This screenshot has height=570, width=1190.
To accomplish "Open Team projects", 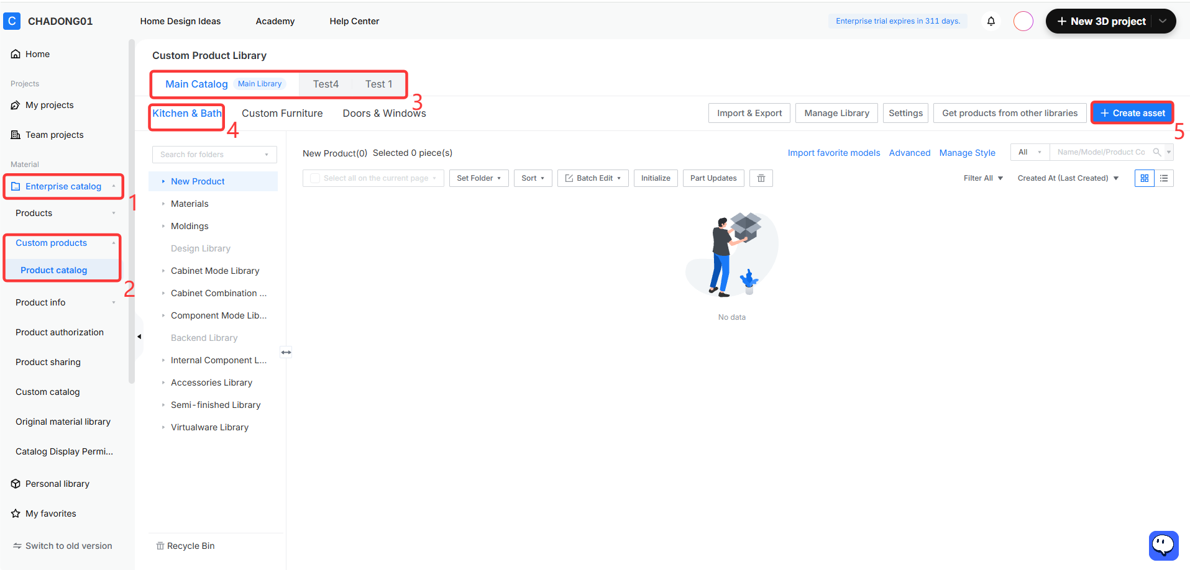I will (x=47, y=135).
